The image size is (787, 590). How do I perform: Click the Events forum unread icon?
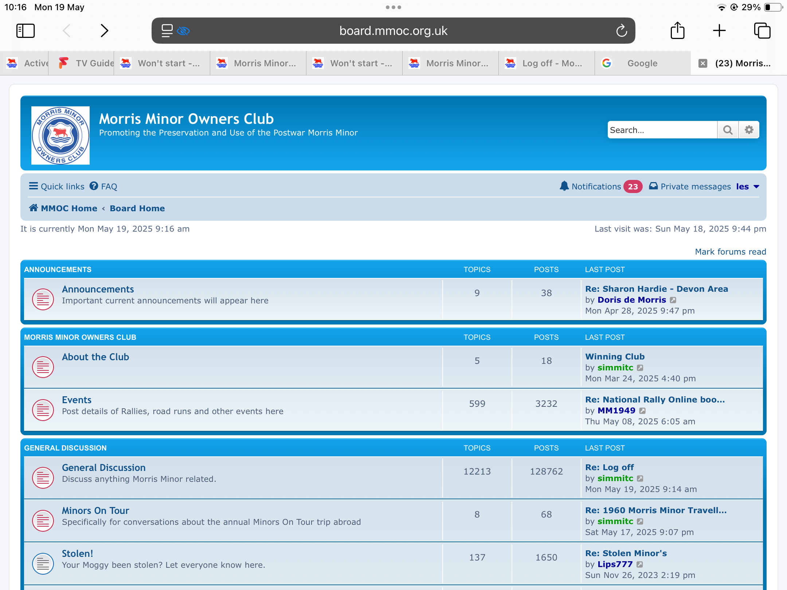43,410
